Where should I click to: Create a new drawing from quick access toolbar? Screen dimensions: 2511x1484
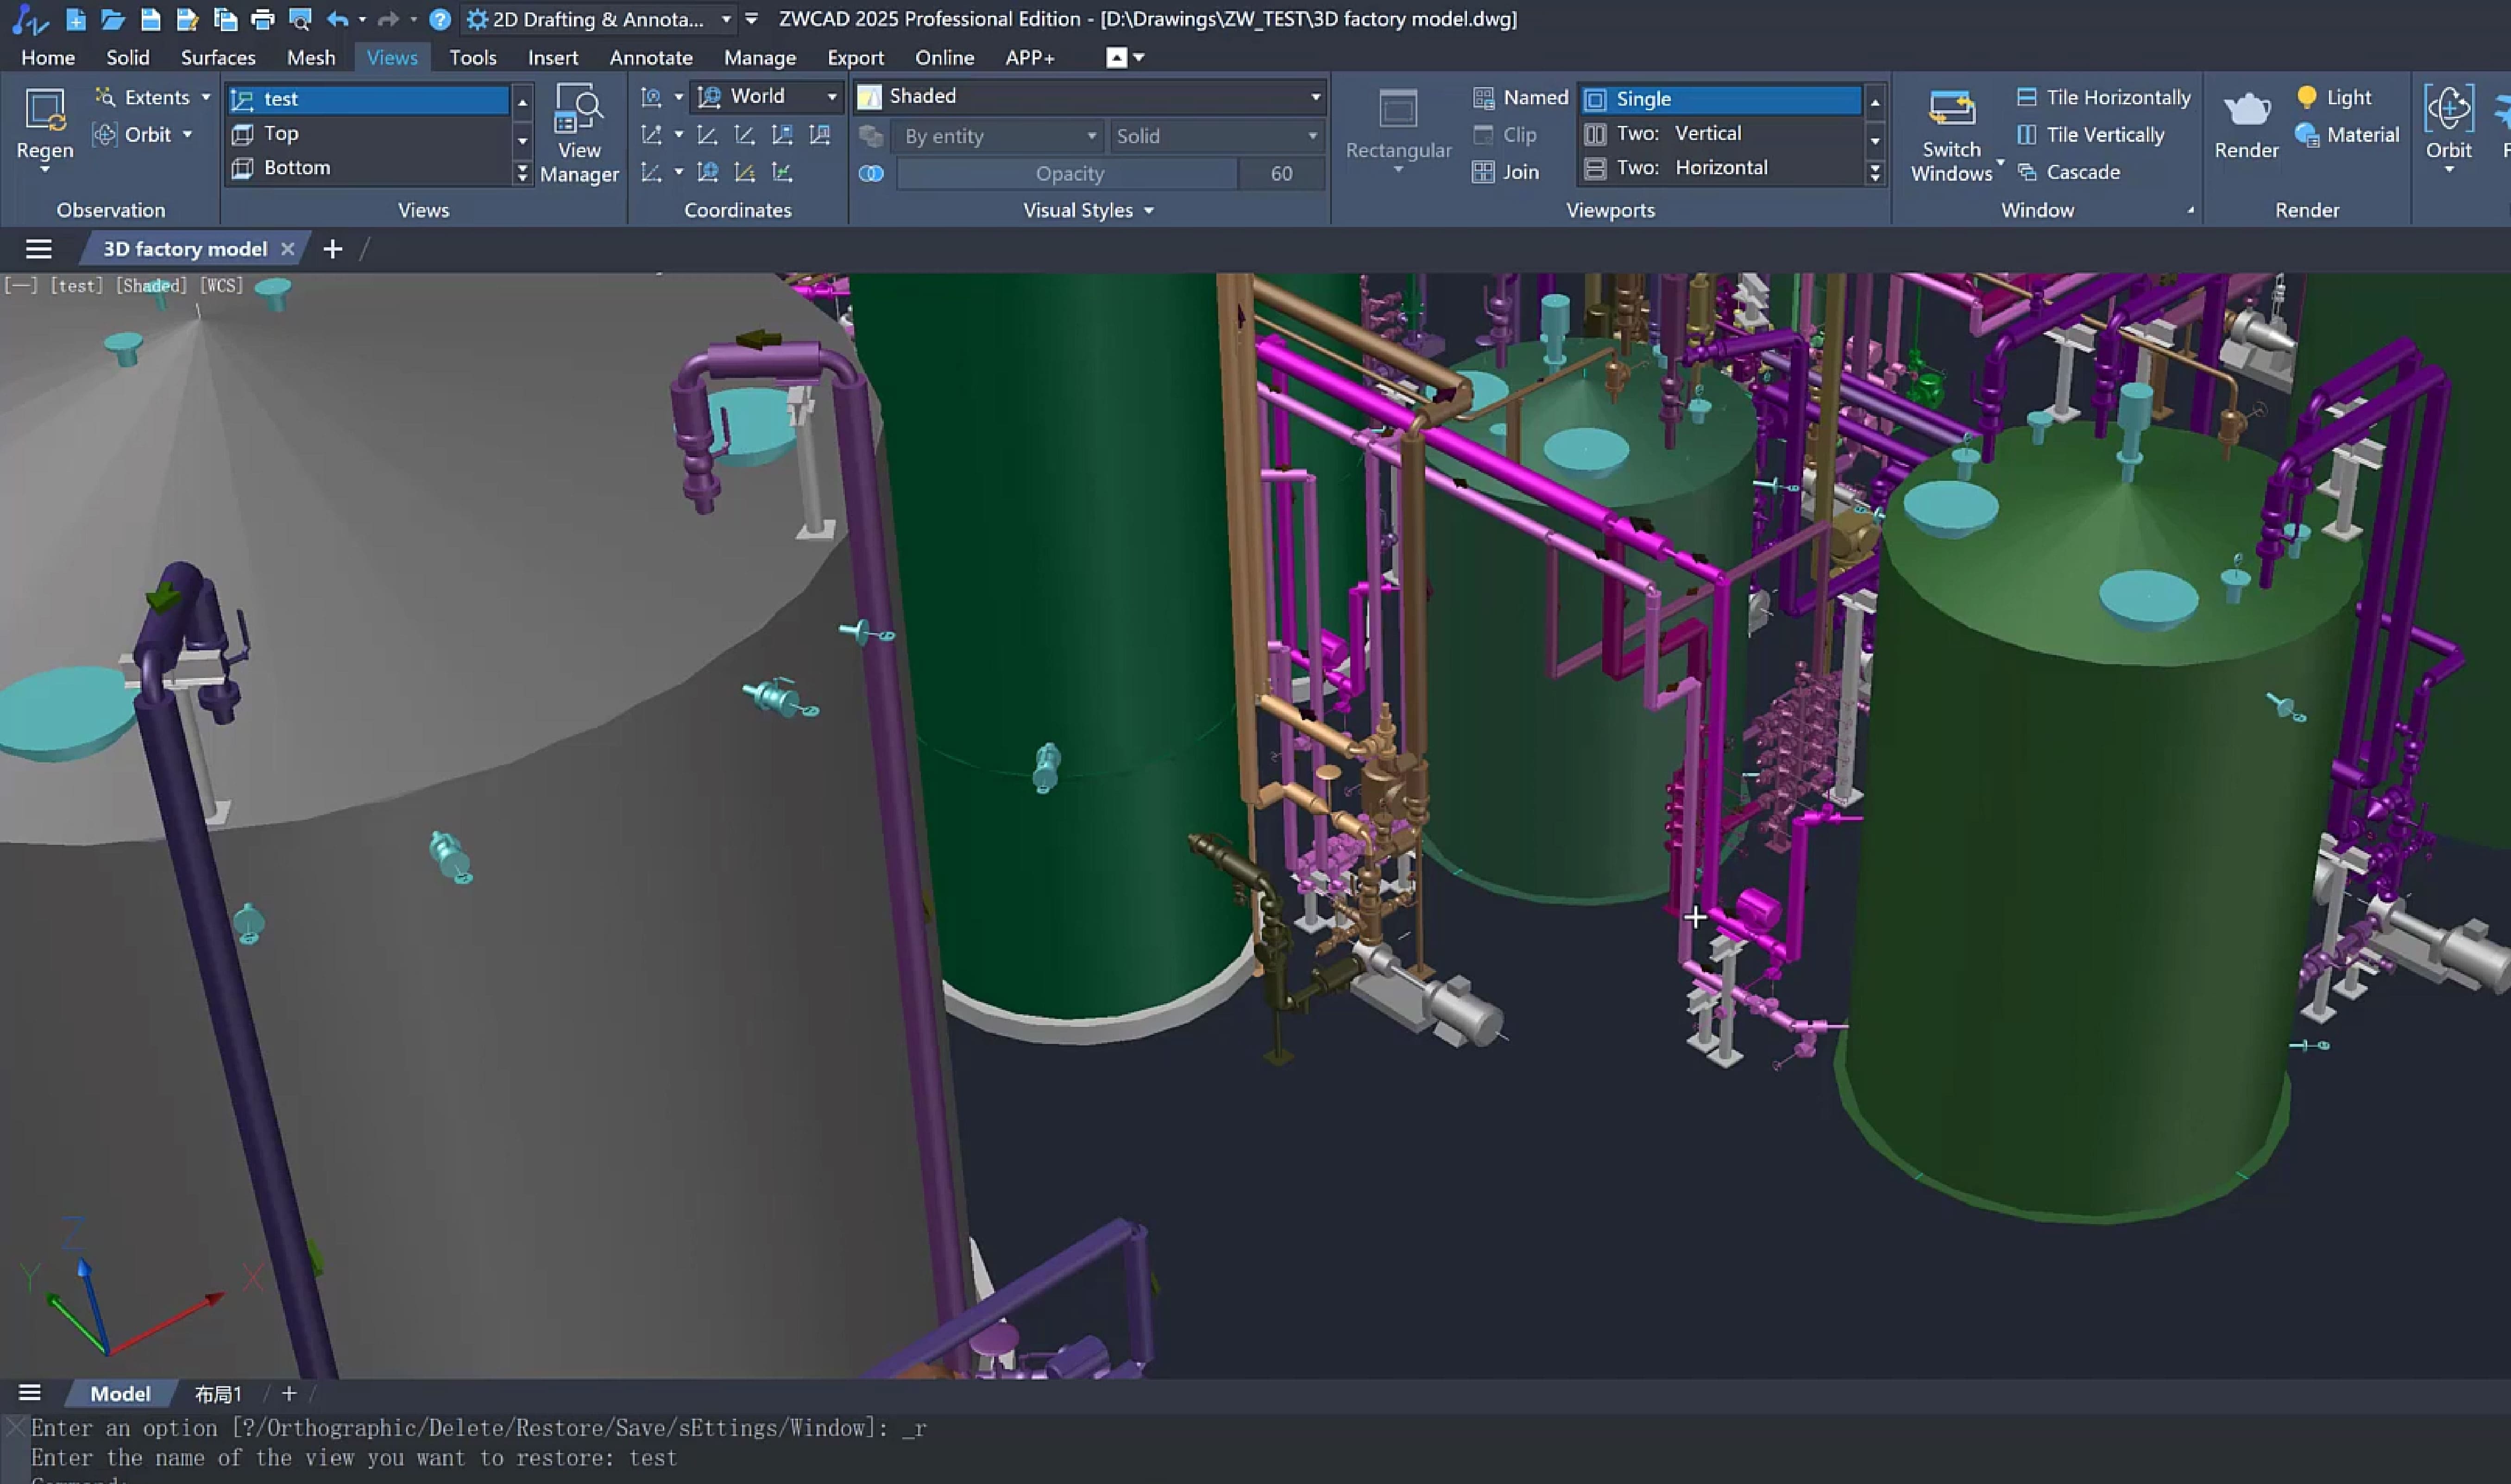coord(76,19)
